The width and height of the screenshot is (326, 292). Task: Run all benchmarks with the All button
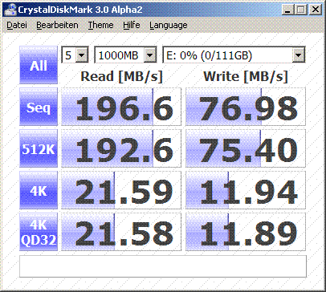(39, 65)
